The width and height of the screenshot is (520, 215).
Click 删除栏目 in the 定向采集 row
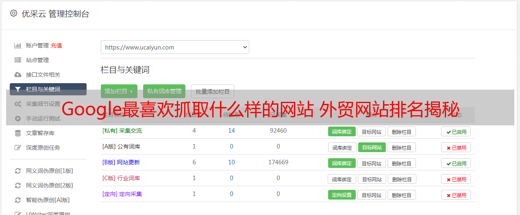[x=402, y=195]
